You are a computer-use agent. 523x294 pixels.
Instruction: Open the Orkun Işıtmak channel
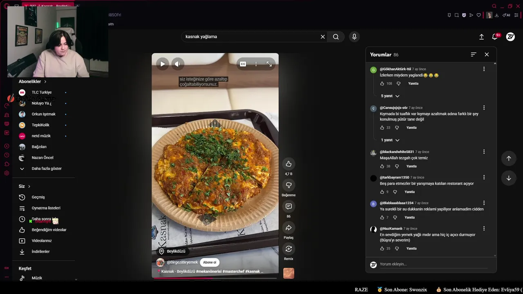point(44,114)
